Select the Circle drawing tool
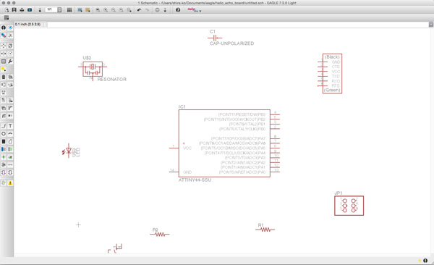434x265 pixels. pos(4,134)
